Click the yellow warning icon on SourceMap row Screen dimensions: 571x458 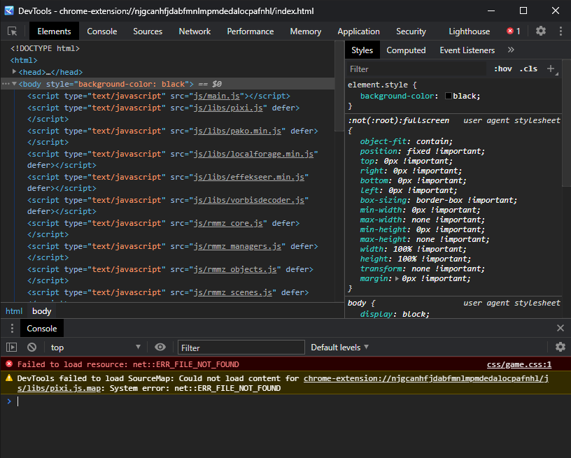pyautogui.click(x=9, y=378)
